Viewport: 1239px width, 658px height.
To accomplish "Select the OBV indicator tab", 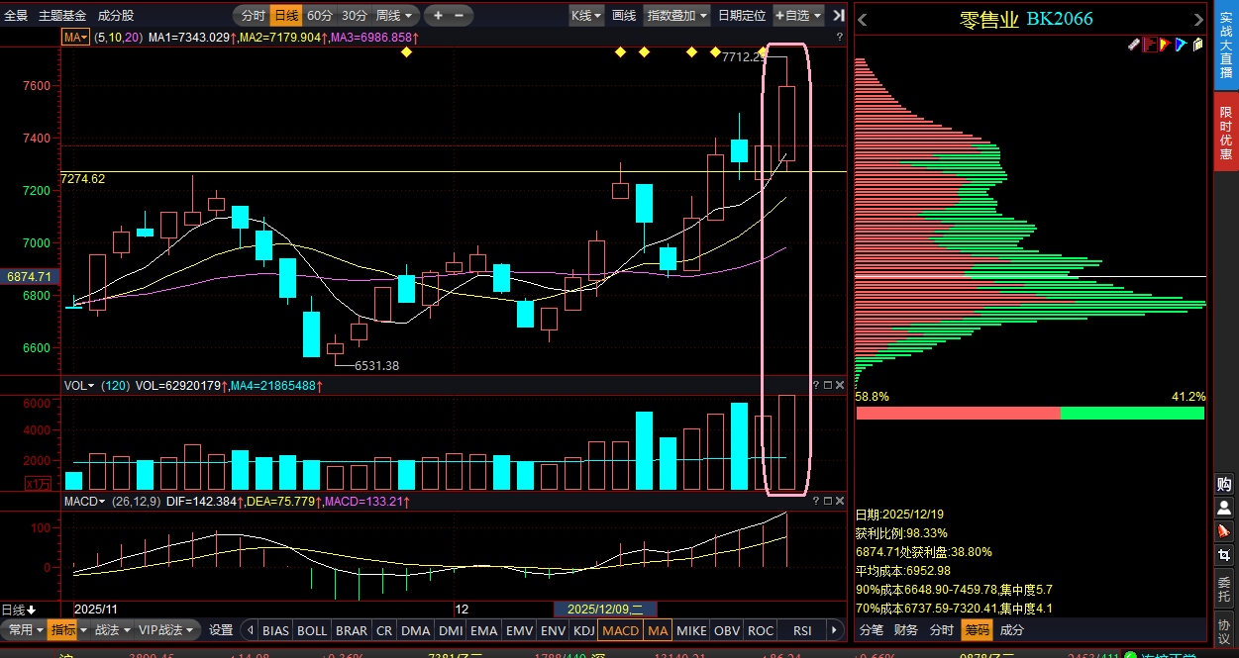I will tap(727, 630).
